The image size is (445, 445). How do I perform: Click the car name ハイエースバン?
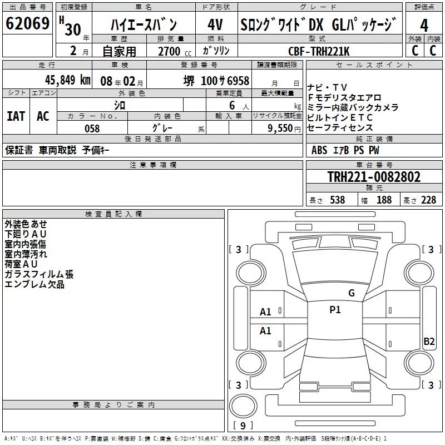coord(144,25)
